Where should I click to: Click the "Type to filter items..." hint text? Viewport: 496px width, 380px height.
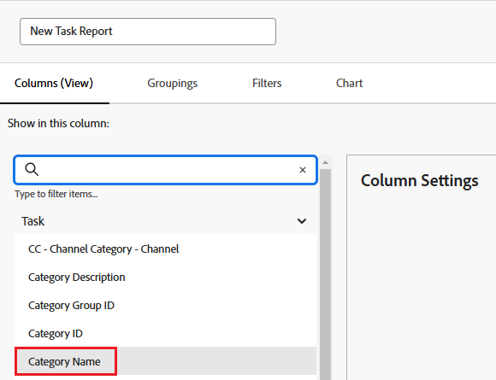point(56,194)
